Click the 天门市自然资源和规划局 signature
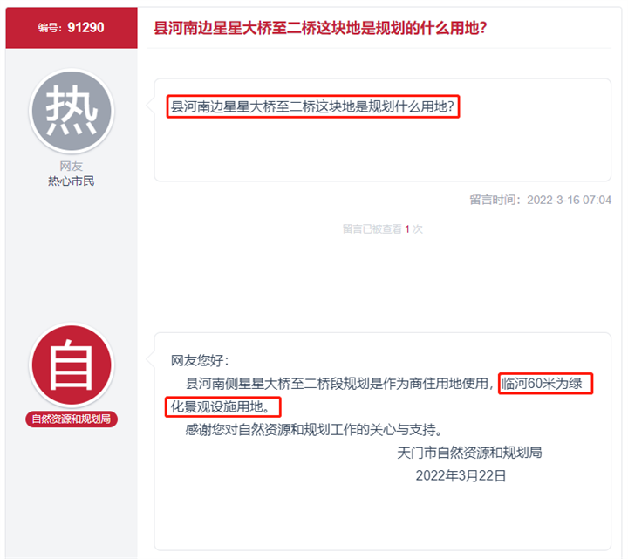This screenshot has width=628, height=559. pos(469,453)
